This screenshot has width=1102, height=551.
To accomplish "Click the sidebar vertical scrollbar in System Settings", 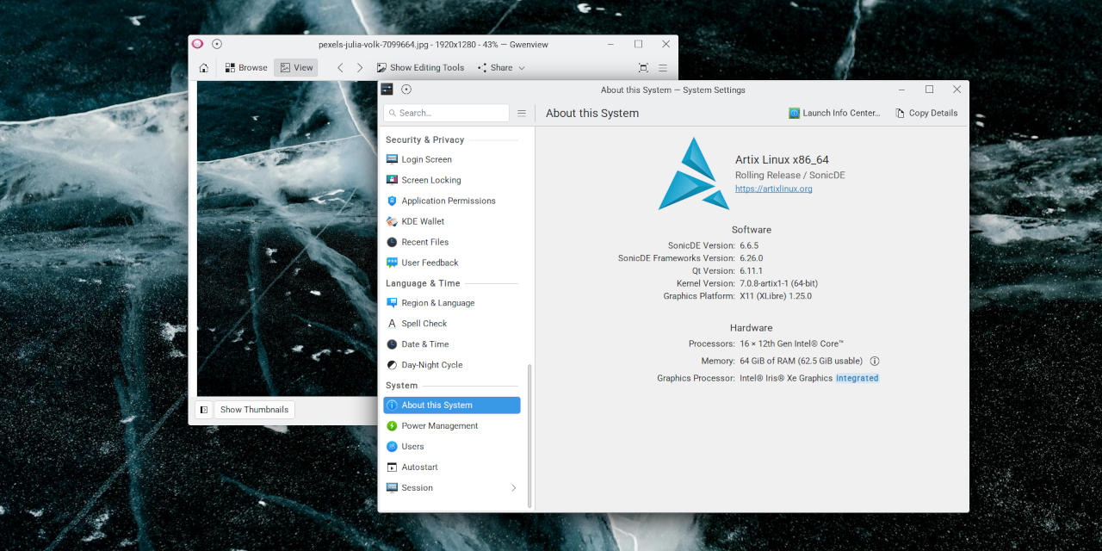I will (529, 436).
